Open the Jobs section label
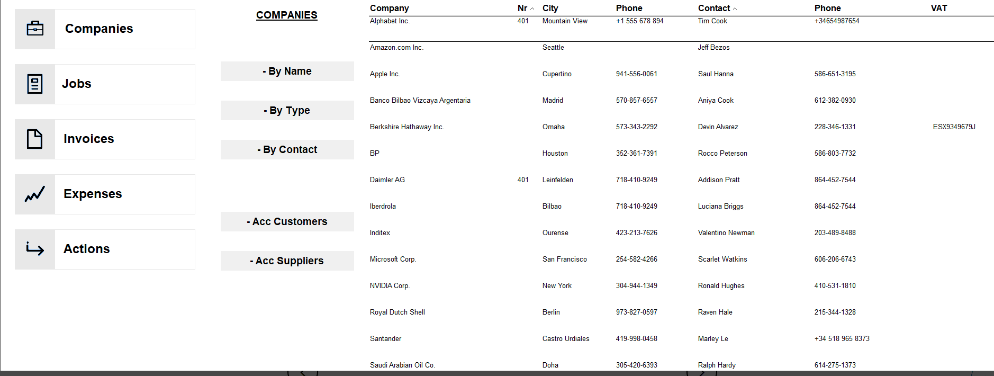Screen dimensions: 994x376 [77, 84]
